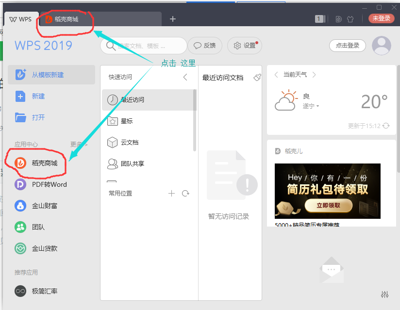
Task: Click the 5000+ resume recommendation link
Action: pos(307,224)
